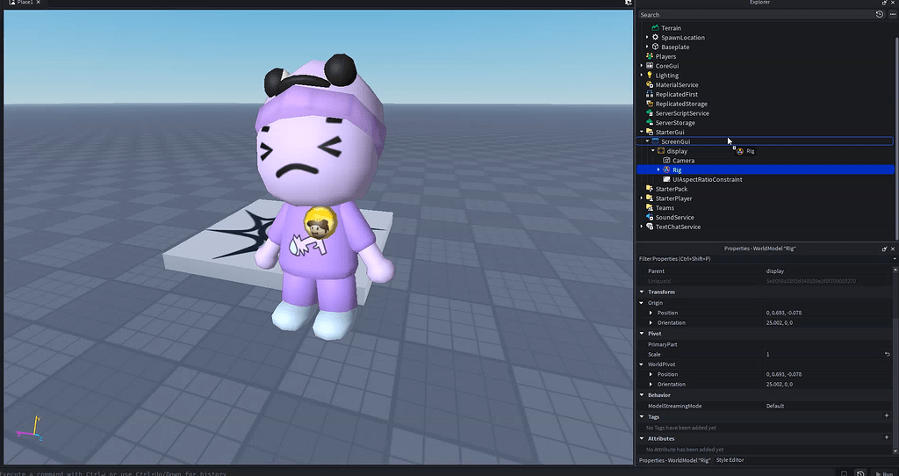Collapse the Pivot property section
899x476 pixels.
tap(642, 333)
